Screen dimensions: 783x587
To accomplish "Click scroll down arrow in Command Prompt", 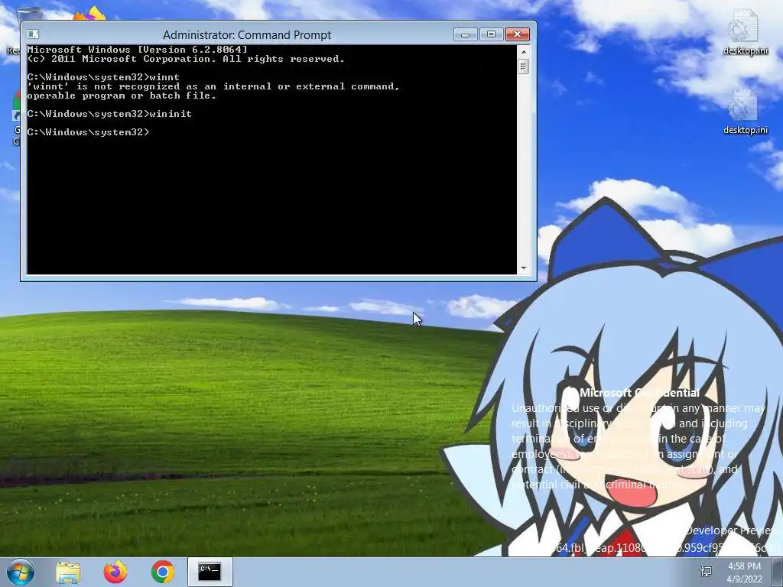I will tap(523, 268).
